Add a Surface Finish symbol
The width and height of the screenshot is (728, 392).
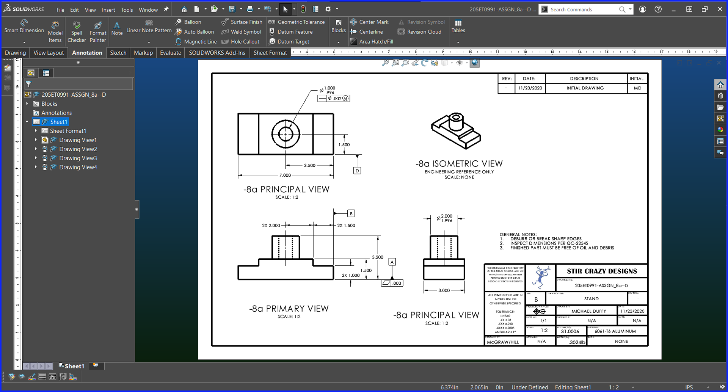(242, 22)
